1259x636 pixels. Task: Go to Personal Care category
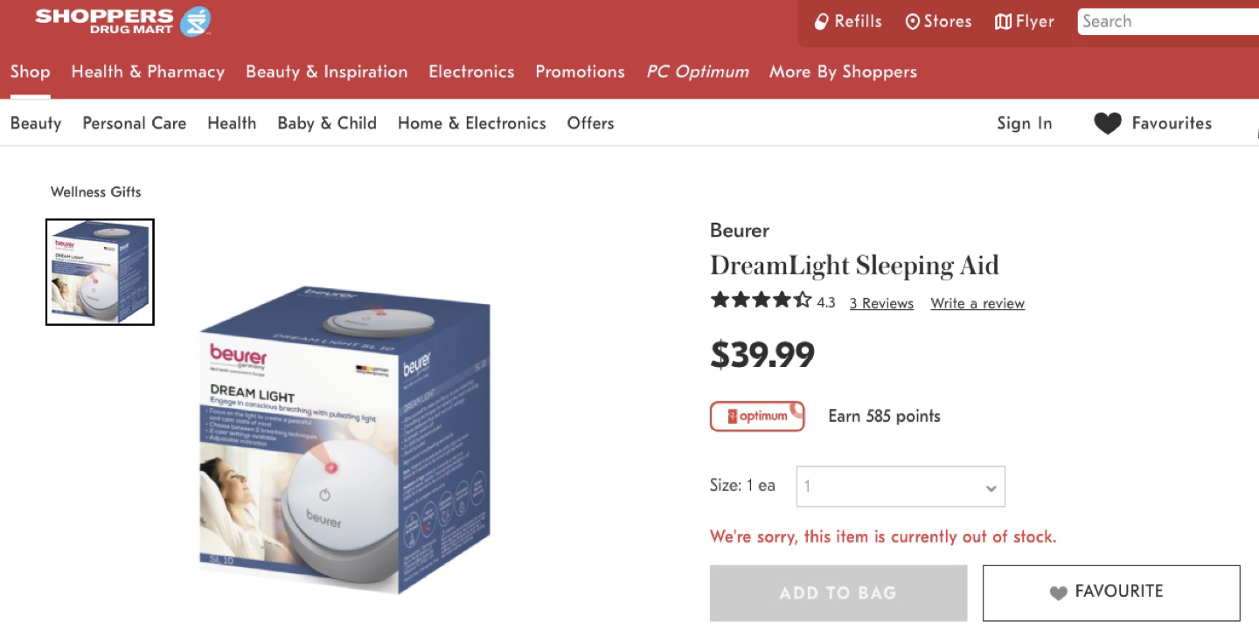pyautogui.click(x=135, y=123)
